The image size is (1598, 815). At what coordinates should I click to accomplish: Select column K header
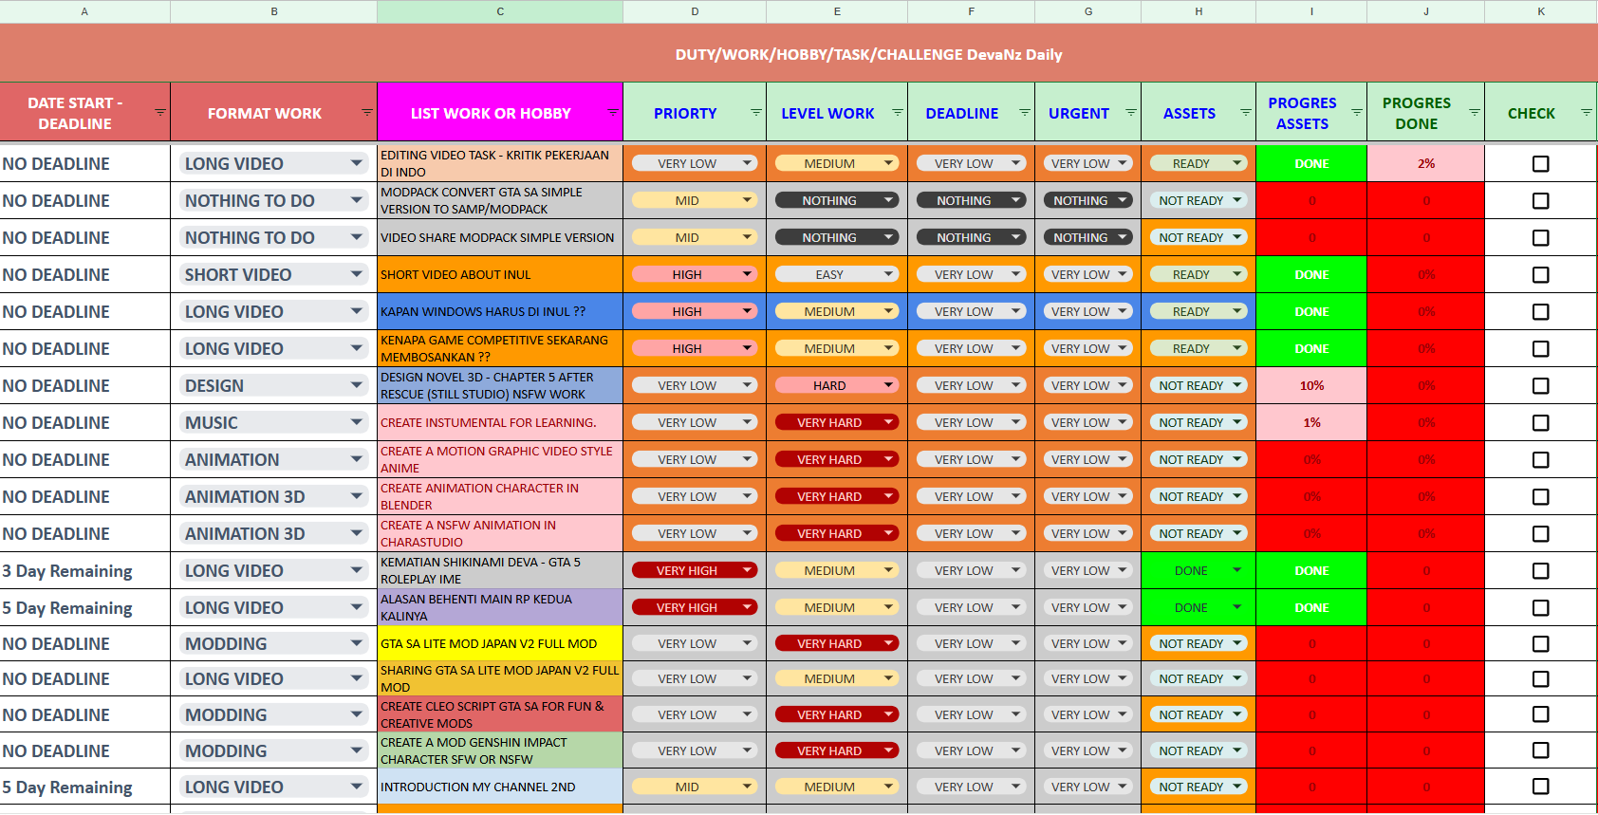[1540, 11]
